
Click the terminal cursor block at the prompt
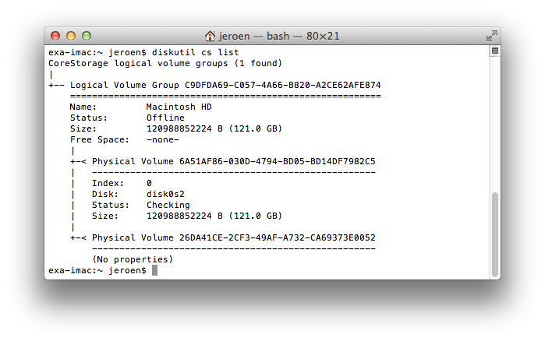pos(154,270)
